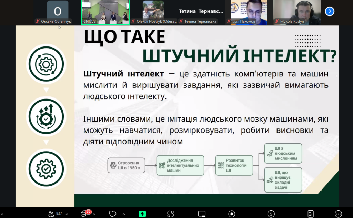Image resolution: width=353 pixels, height=218 pixels.
Task: Click the green share screen button
Action: [x=142, y=214]
